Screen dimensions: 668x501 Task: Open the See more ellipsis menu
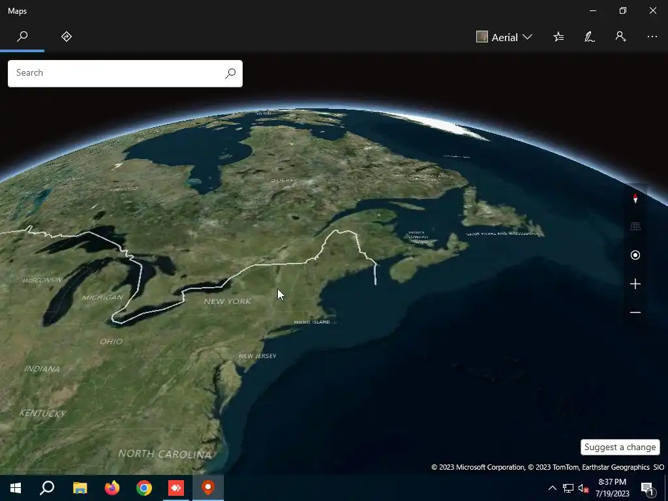click(652, 37)
